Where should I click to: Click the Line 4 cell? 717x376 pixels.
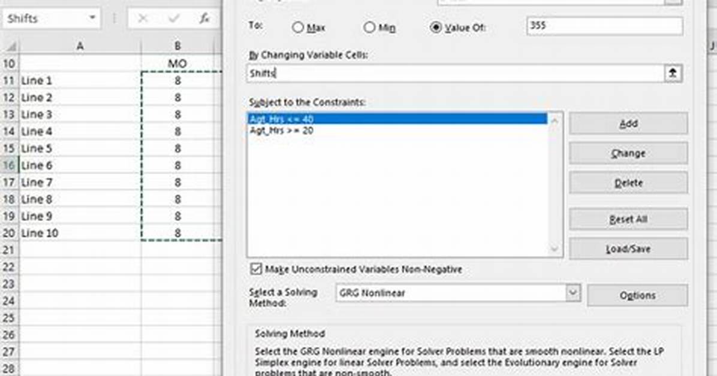pyautogui.click(x=80, y=131)
